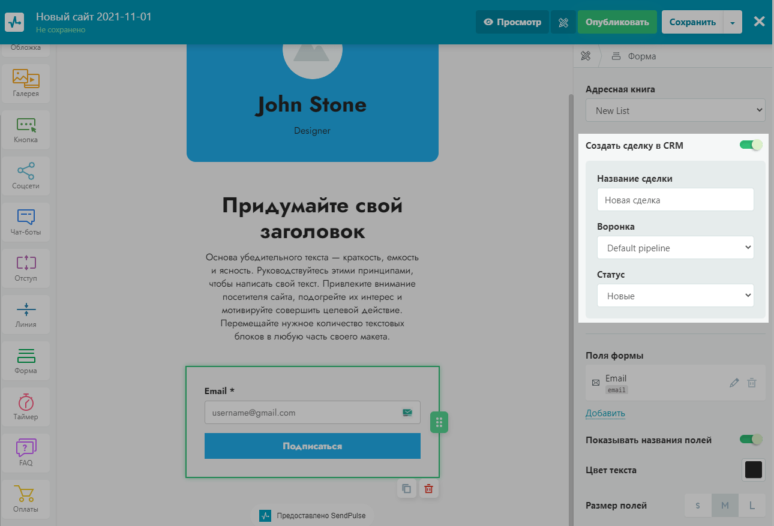Pick the Чат-боты widget icon
Viewport: 774px width, 526px height.
click(26, 222)
